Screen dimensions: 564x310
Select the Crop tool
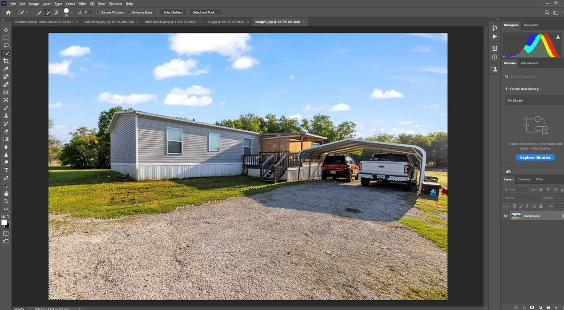6,61
